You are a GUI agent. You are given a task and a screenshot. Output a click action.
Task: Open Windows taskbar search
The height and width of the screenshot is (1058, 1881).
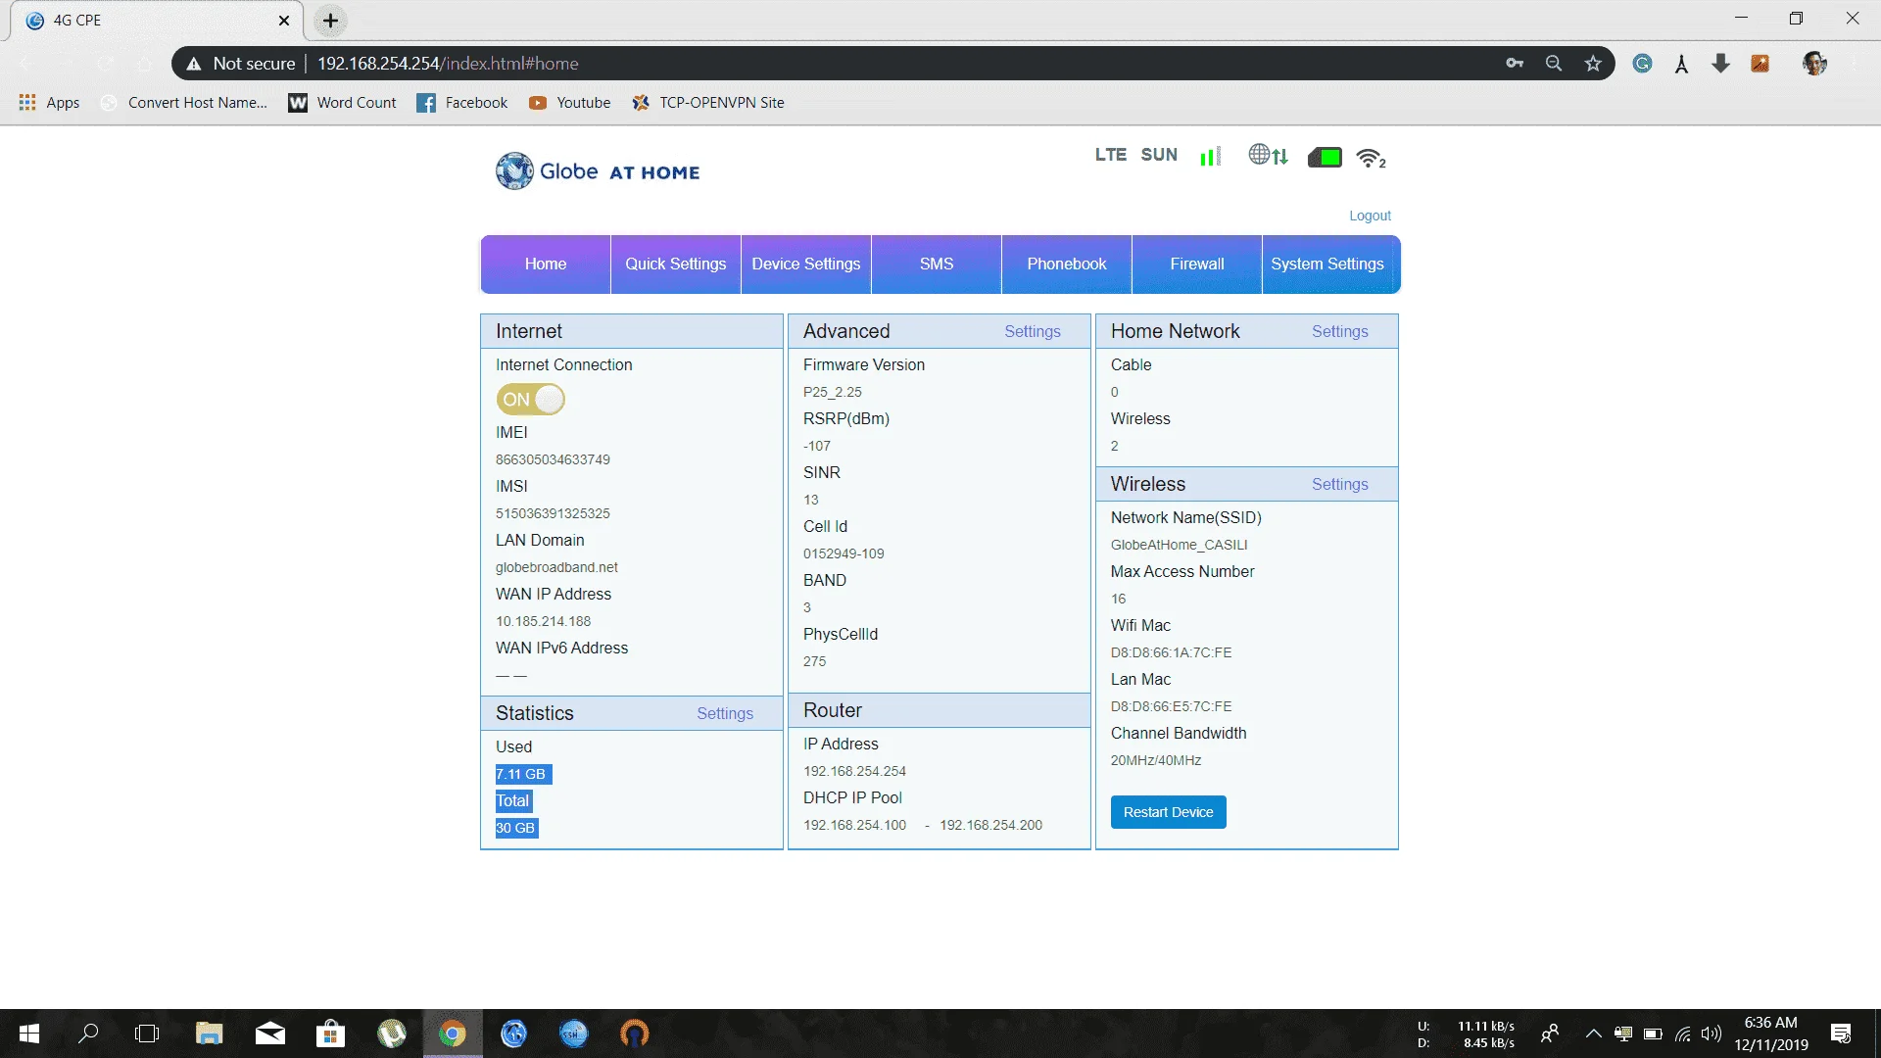pyautogui.click(x=88, y=1034)
